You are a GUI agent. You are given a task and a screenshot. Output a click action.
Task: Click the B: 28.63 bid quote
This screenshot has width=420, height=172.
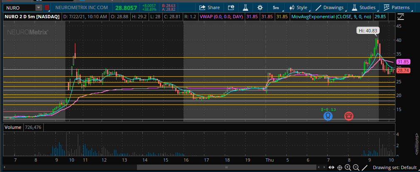pyautogui.click(x=169, y=5)
